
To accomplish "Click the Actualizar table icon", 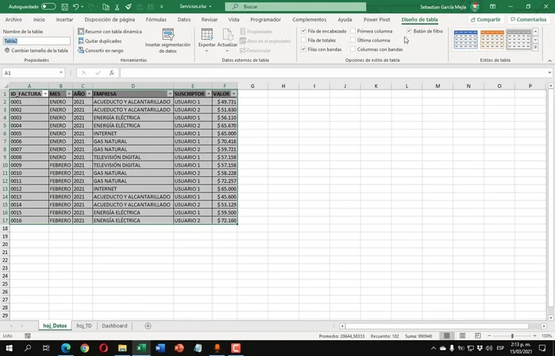I will click(x=227, y=35).
